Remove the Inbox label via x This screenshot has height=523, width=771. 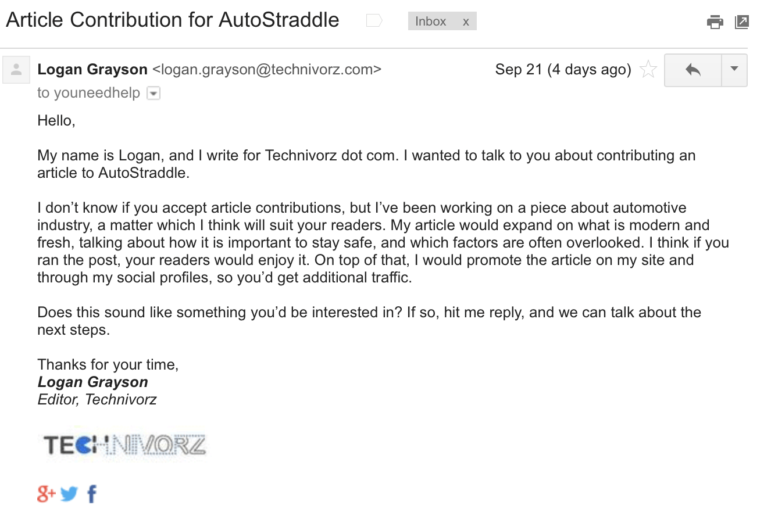466,22
